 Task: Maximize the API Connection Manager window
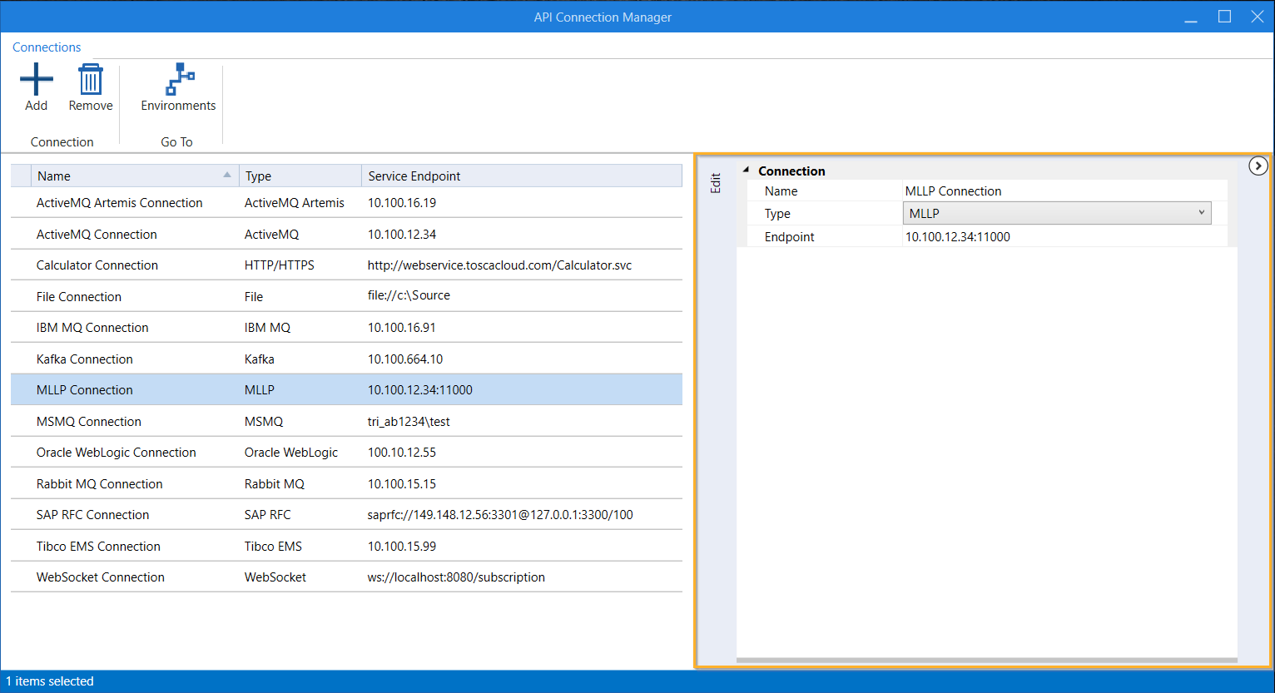pos(1224,17)
